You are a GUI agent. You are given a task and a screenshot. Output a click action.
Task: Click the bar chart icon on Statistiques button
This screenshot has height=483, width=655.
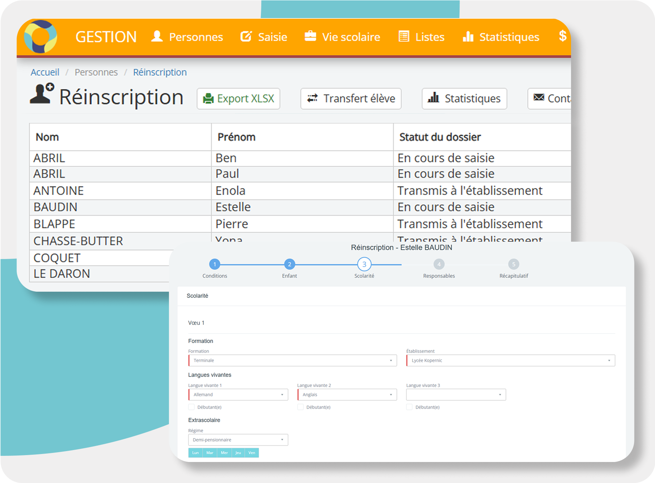point(433,97)
